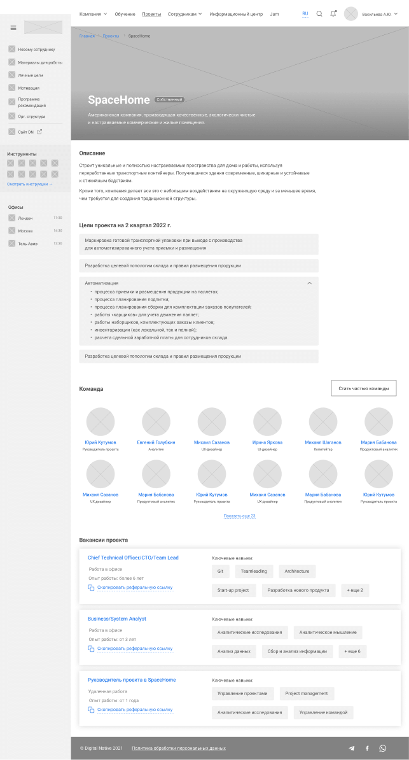Click Стать частью команды button
Screen dimensions: 409x760
(364, 388)
